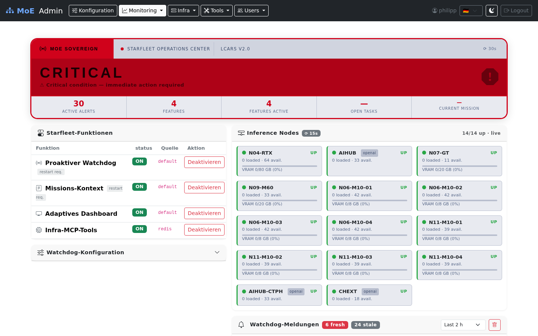
Task: Click the LCARS V2.0 label
Action: [235, 49]
